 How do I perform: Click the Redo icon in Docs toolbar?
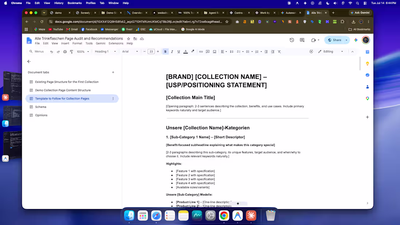point(58,52)
